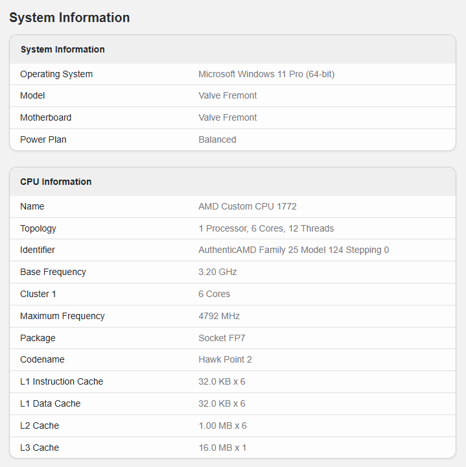466x467 pixels.
Task: Click the 16.0 MB x 1 L3 value
Action: click(x=222, y=448)
